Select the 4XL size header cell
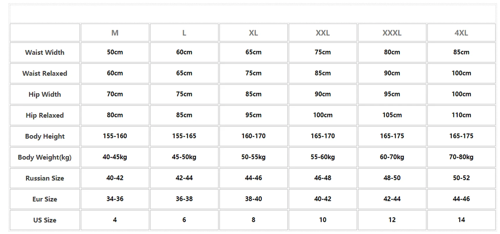This screenshot has height=234, width=500. [461, 33]
